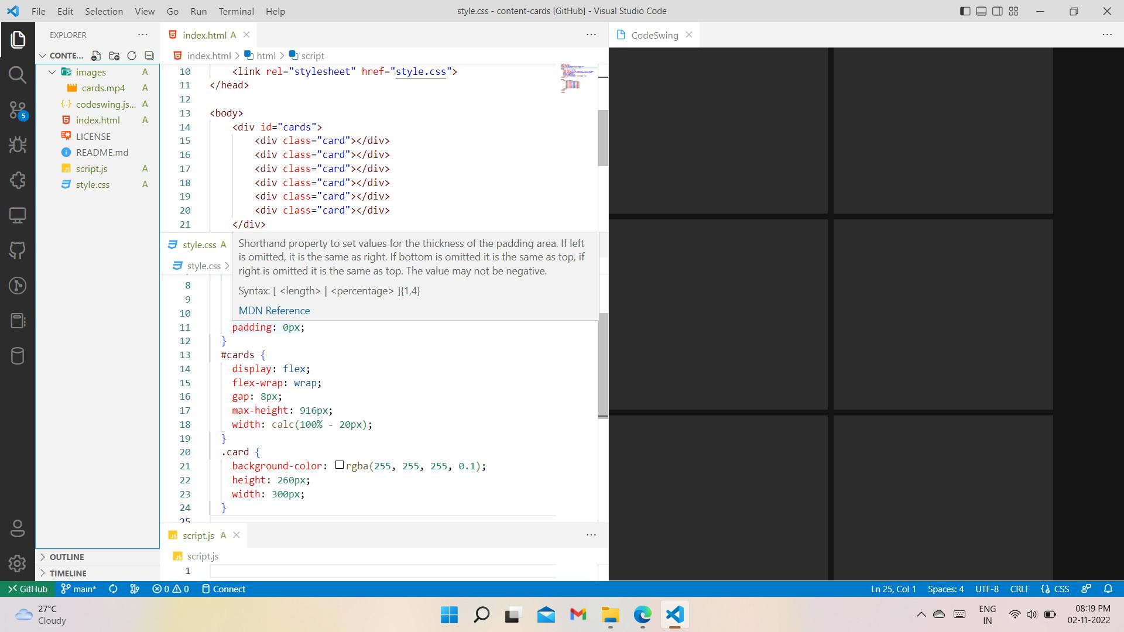Open html breadcrumb dropdown in index.html
The width and height of the screenshot is (1124, 632).
pos(259,56)
